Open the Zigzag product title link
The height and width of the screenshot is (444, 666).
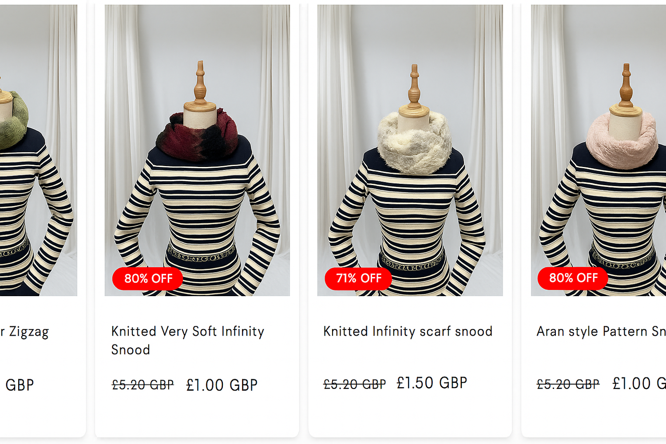click(24, 332)
